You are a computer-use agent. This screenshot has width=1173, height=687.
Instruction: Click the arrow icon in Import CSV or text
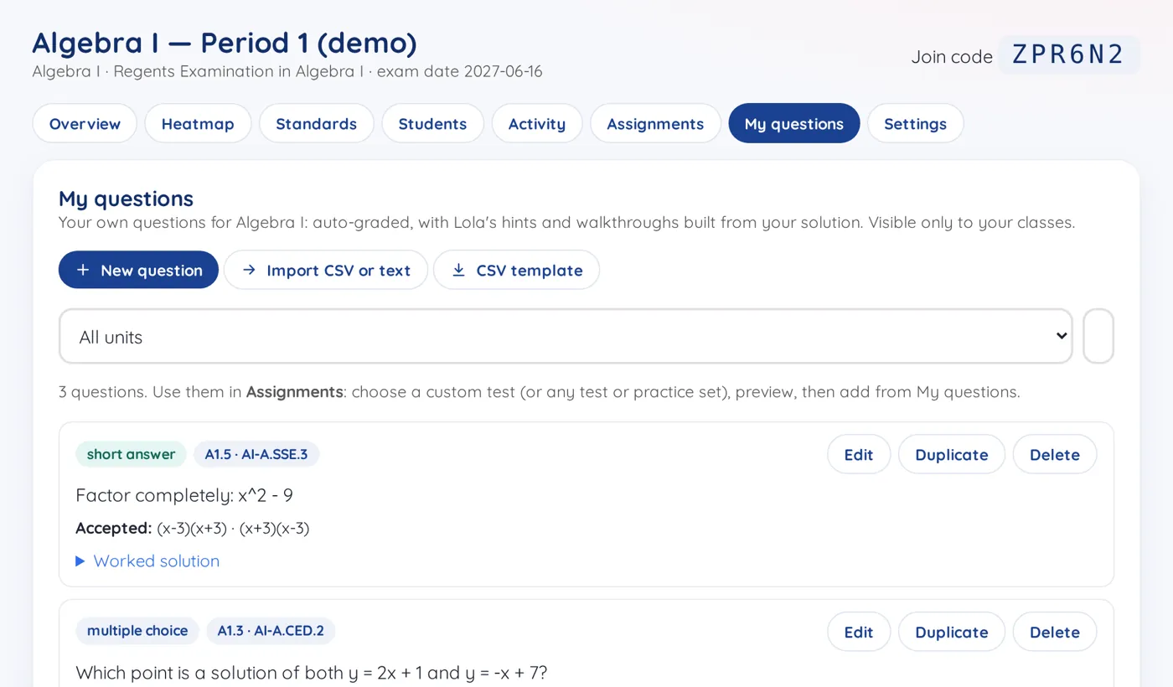[x=249, y=270]
